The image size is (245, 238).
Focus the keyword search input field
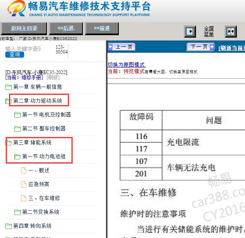pyautogui.click(x=23, y=49)
